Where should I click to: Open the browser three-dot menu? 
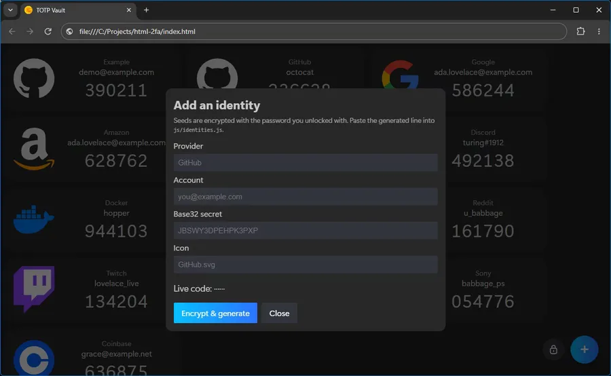coord(599,31)
